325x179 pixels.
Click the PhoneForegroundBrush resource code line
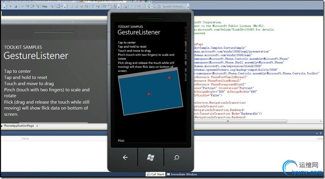click(x=220, y=84)
